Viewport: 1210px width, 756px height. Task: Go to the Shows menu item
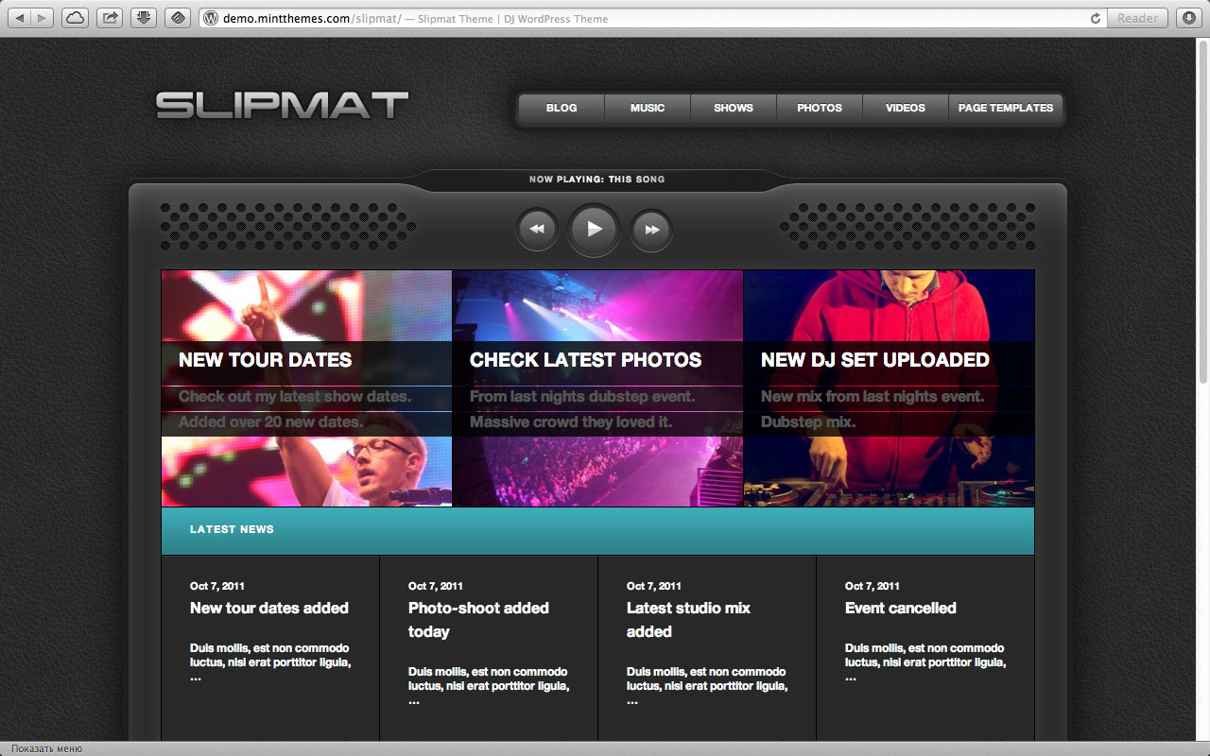[x=734, y=108]
